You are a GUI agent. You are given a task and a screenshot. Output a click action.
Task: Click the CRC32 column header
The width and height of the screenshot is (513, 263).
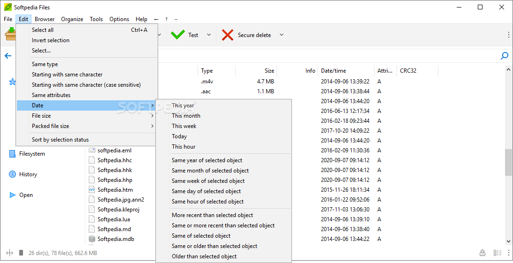(x=417, y=71)
